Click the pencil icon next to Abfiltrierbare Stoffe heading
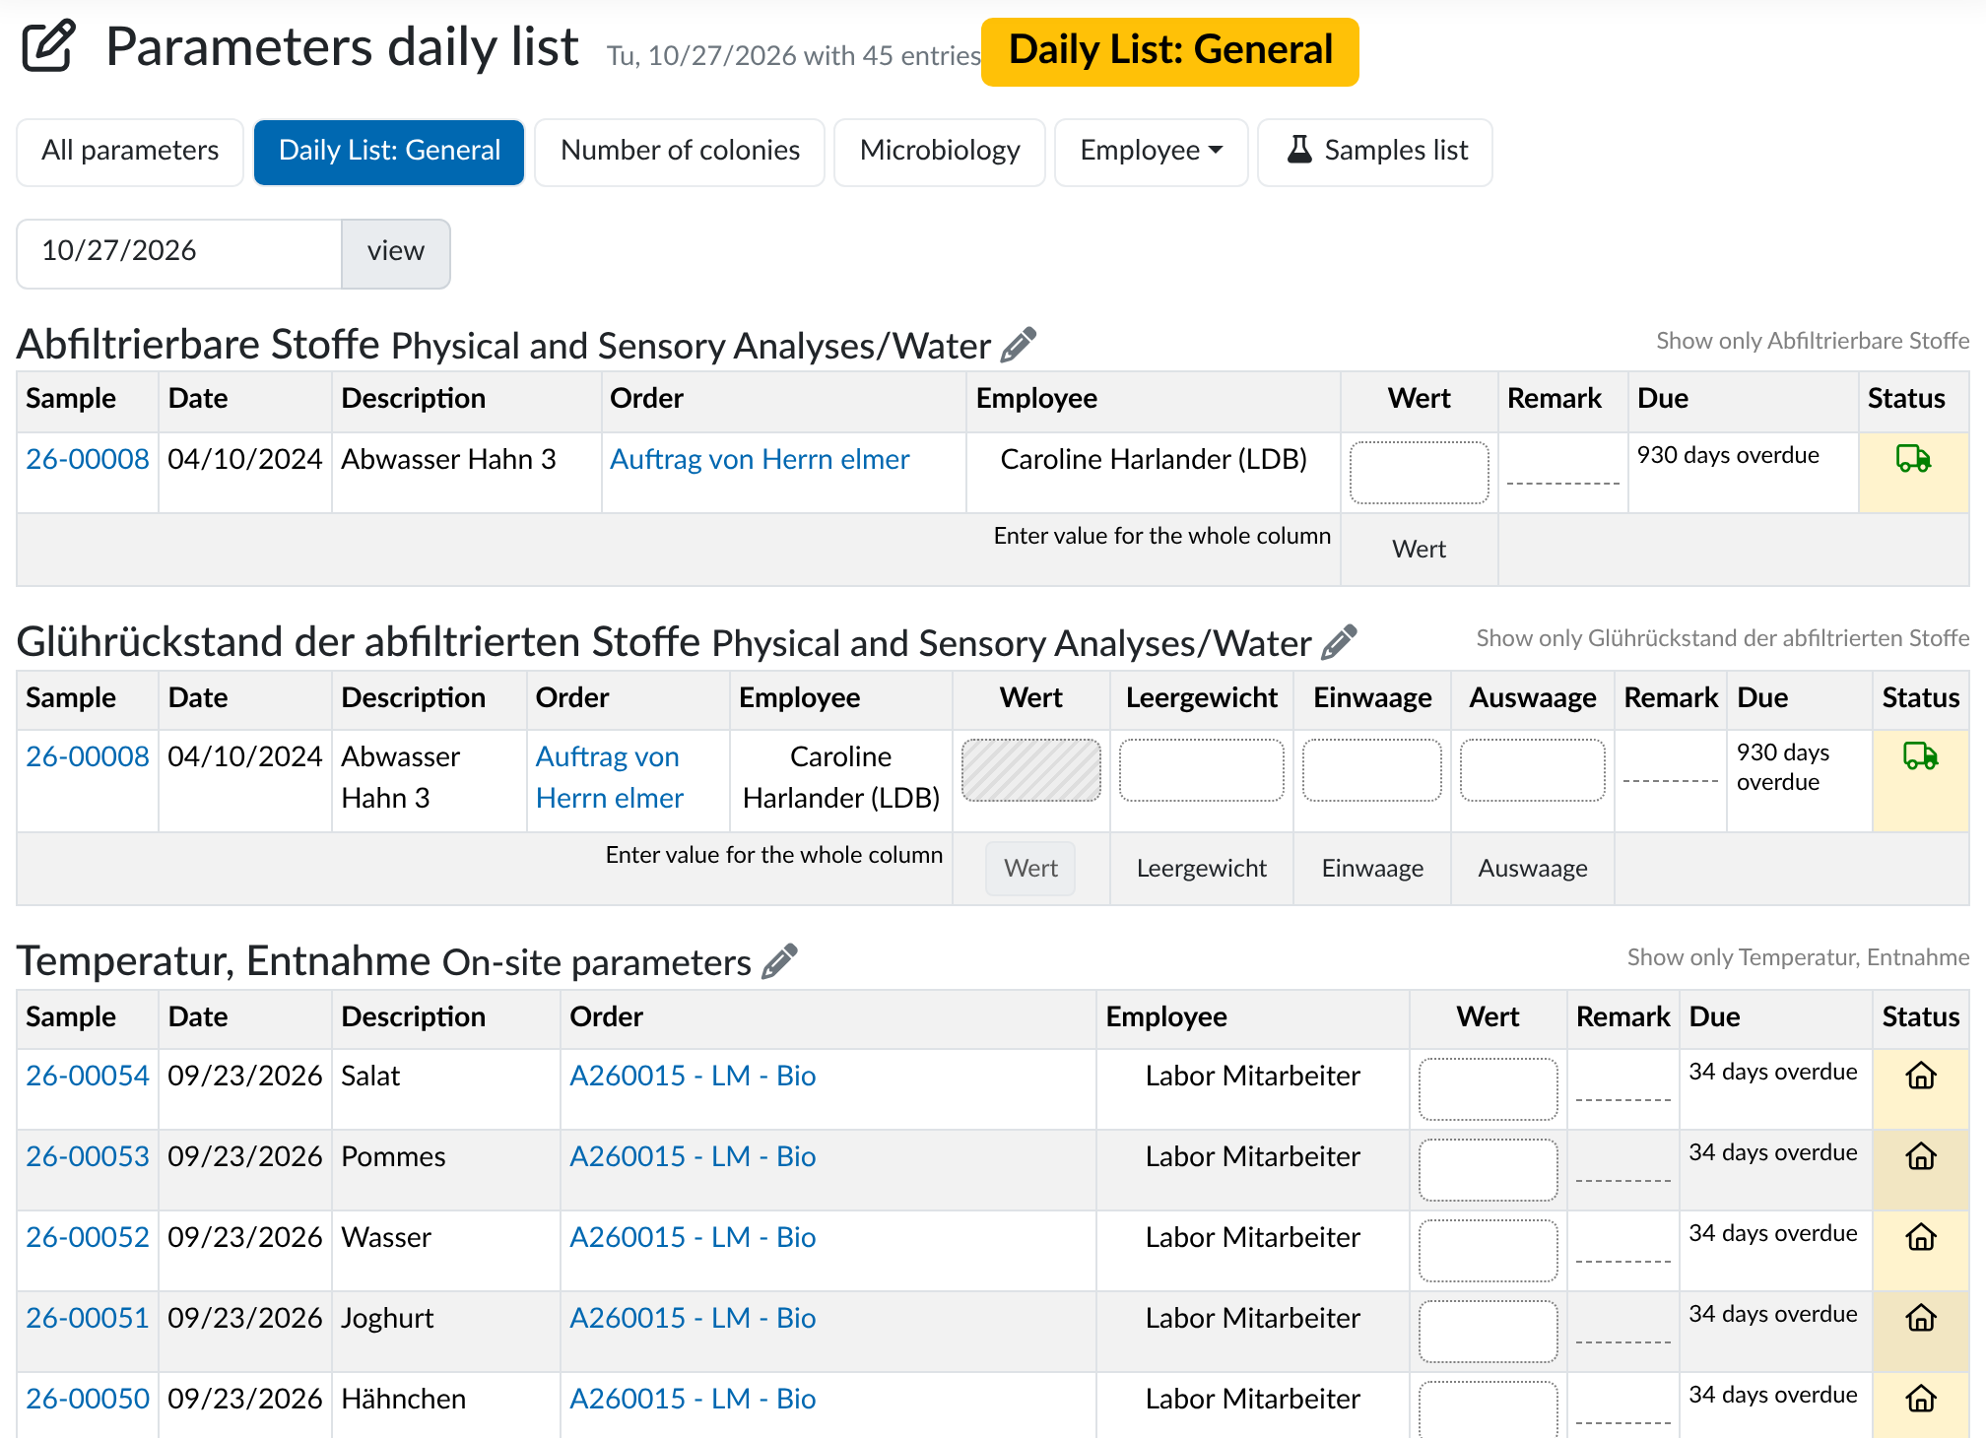Image resolution: width=1986 pixels, height=1438 pixels. pos(1019,345)
